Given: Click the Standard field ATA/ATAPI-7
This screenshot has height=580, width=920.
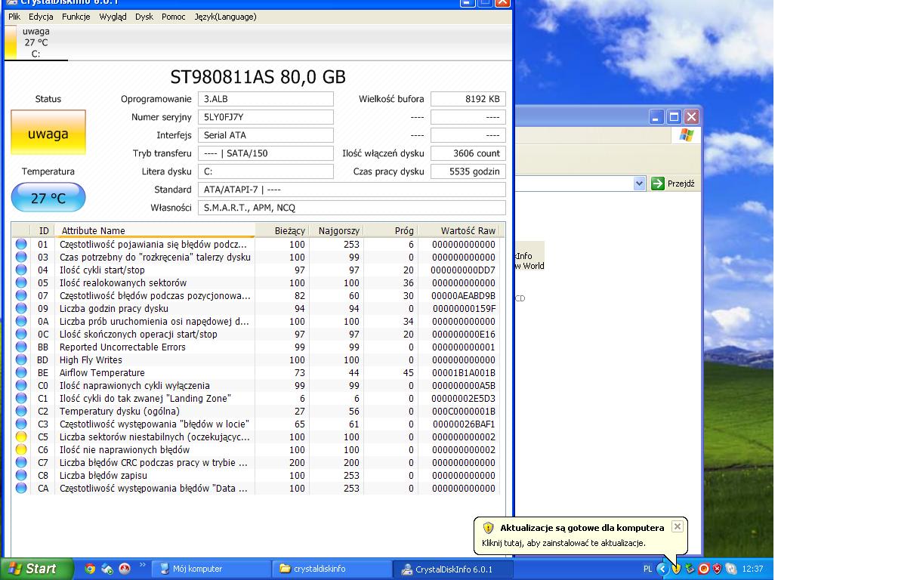Looking at the screenshot, I should [x=352, y=190].
